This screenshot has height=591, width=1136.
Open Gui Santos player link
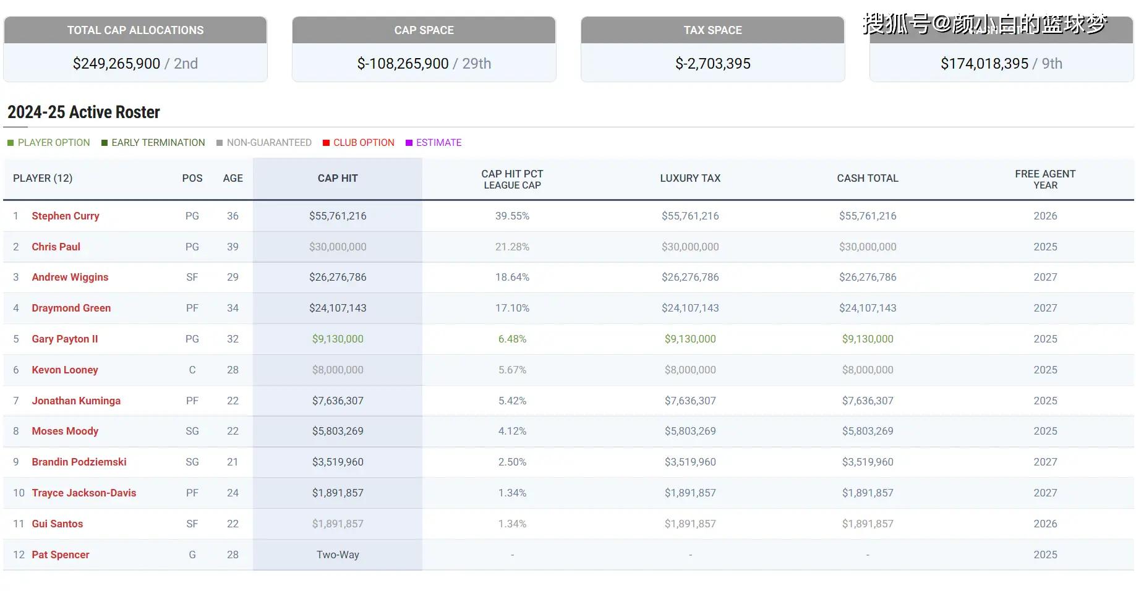point(57,524)
